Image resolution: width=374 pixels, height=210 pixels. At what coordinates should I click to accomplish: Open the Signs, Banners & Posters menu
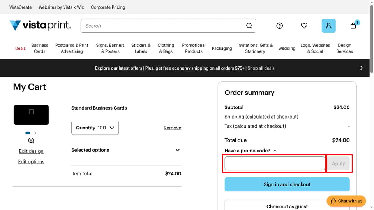pyautogui.click(x=110, y=48)
